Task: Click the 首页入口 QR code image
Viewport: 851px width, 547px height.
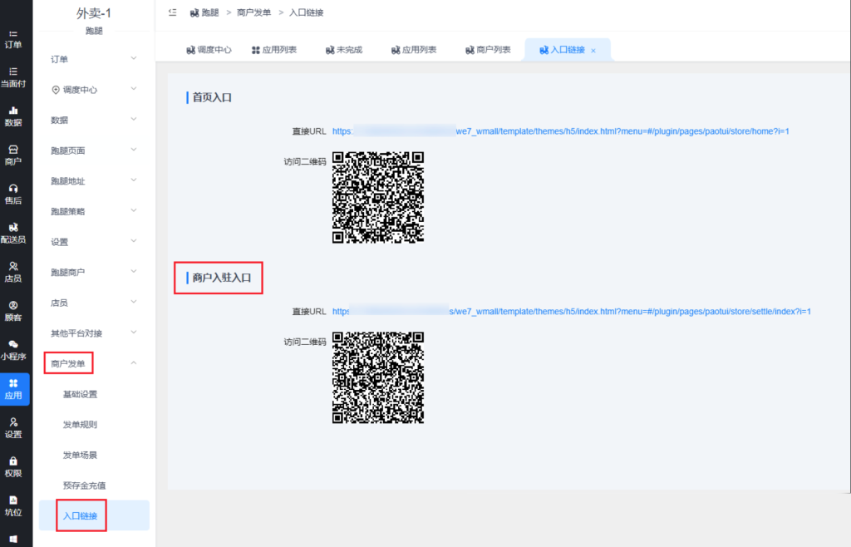Action: tap(378, 197)
